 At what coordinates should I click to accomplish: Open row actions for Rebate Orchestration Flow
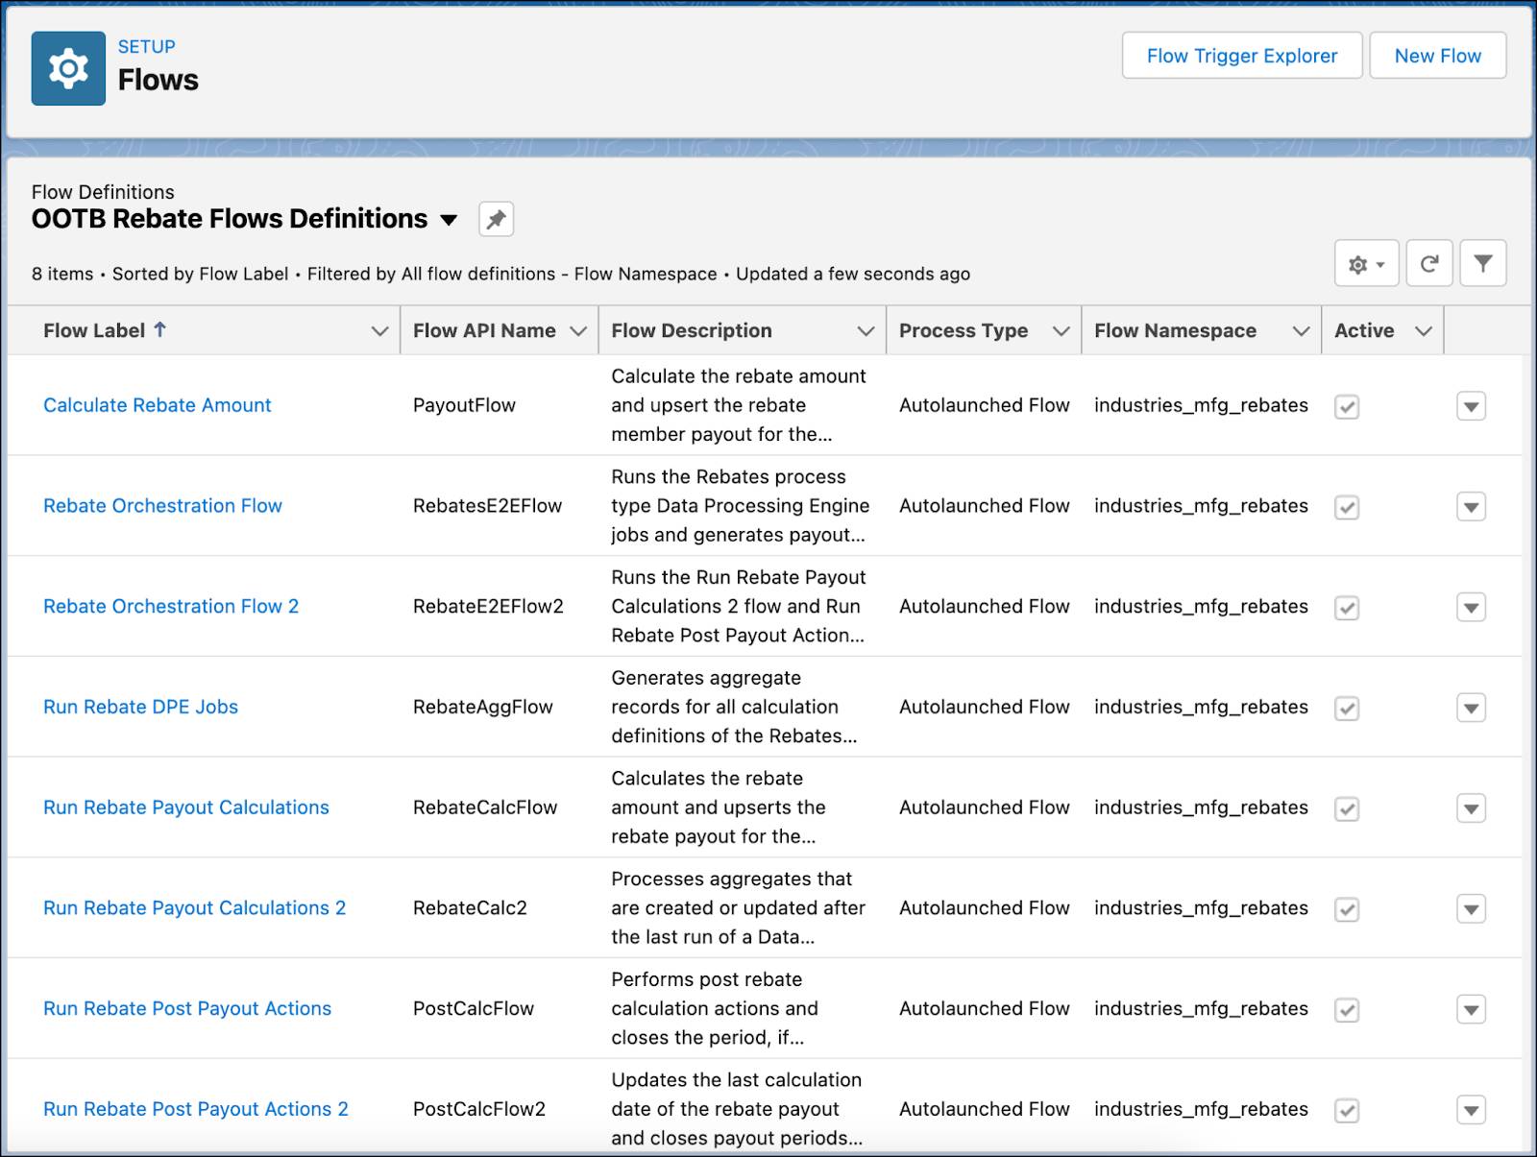(1471, 507)
